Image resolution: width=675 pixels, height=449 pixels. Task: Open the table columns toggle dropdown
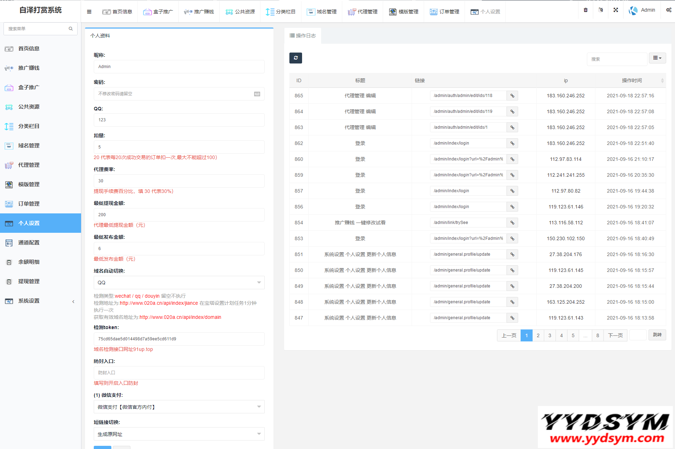657,58
